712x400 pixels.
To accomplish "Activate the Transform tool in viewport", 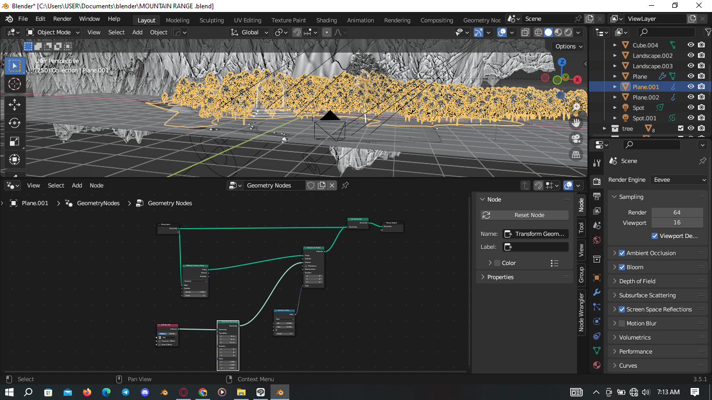I will (15, 159).
